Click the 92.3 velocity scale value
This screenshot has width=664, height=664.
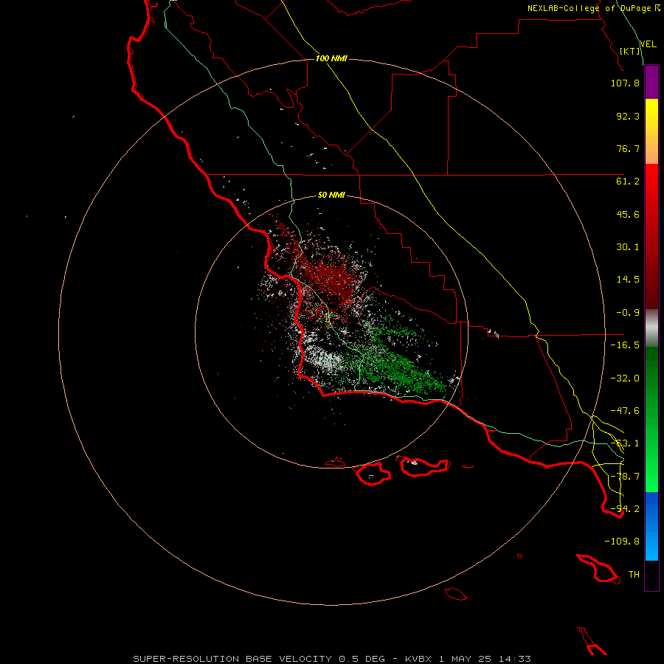click(x=628, y=116)
